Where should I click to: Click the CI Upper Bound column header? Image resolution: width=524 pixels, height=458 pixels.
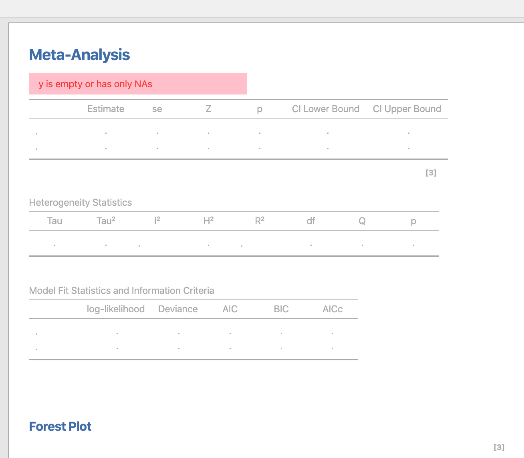[407, 109]
